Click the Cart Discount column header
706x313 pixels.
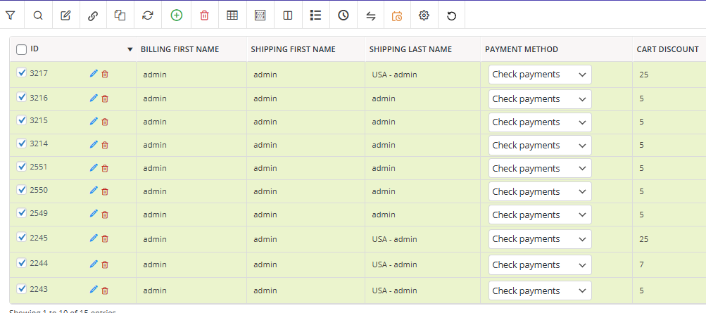pos(667,49)
